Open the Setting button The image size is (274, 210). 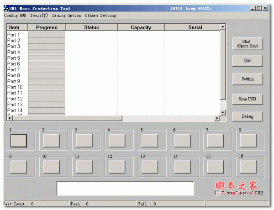[248, 79]
